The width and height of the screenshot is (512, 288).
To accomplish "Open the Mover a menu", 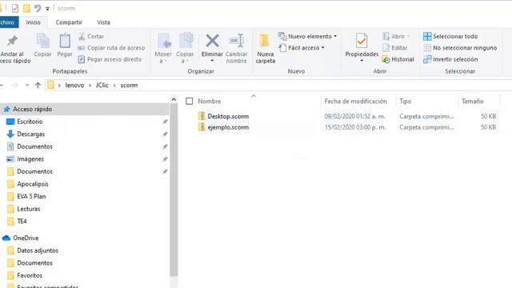I will (x=163, y=48).
